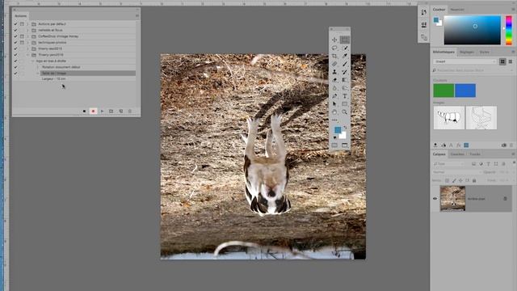Select the Lasso tool
This screenshot has width=517, height=291.
point(334,48)
